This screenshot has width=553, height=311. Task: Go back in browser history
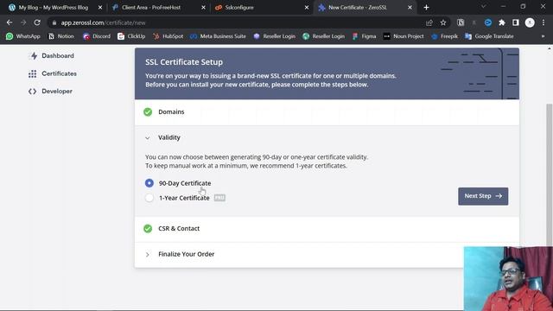click(10, 22)
